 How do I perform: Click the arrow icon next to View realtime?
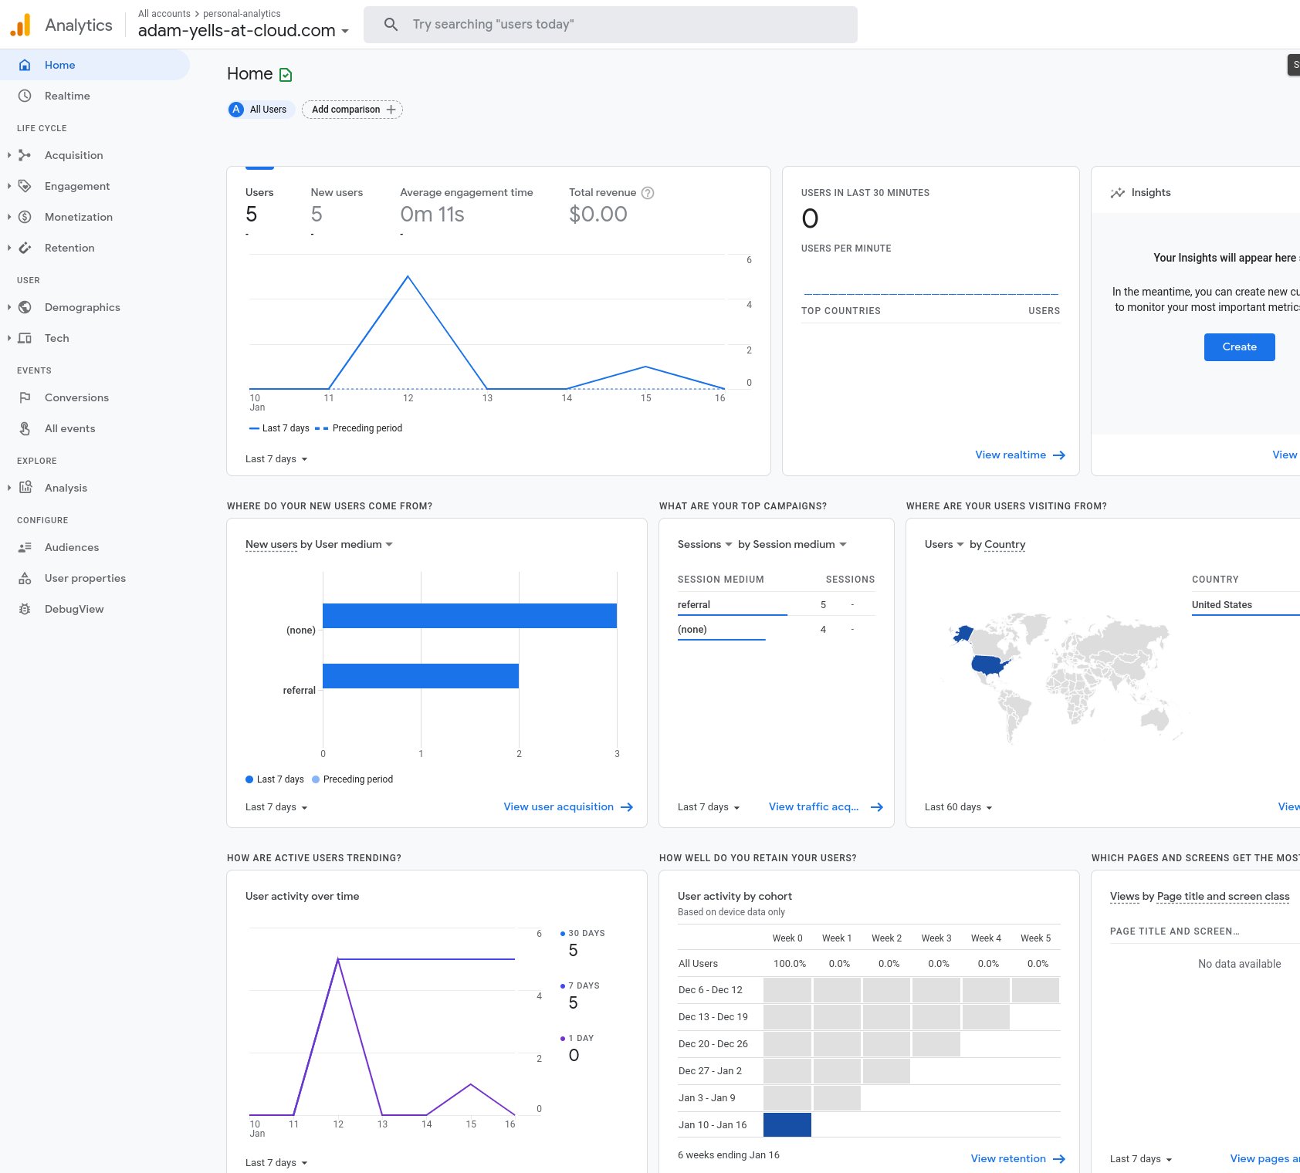coord(1059,455)
